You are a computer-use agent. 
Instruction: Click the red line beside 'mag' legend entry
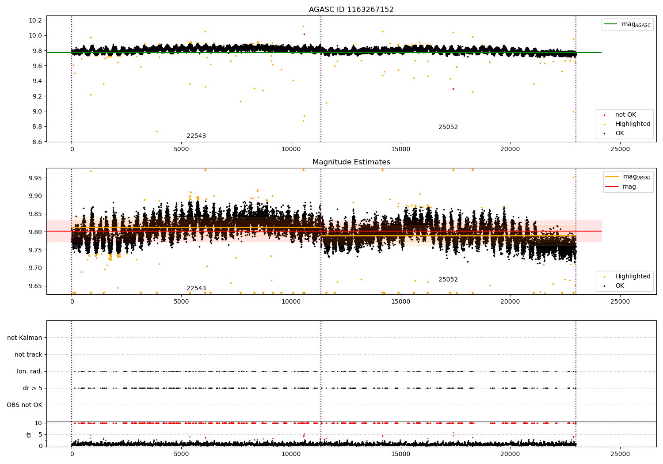coord(612,187)
